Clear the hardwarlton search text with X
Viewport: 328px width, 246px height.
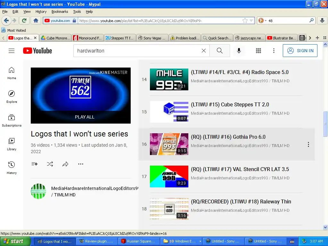(203, 51)
